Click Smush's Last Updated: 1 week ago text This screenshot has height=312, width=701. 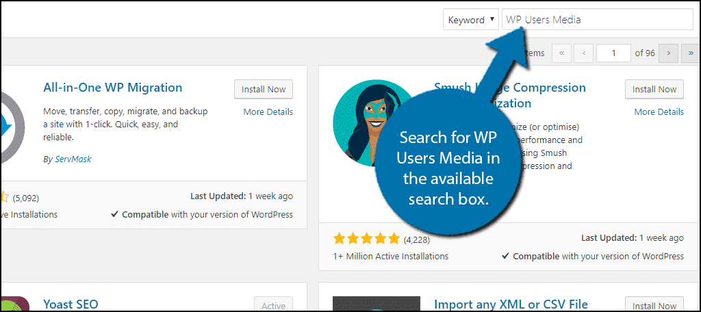(x=632, y=238)
